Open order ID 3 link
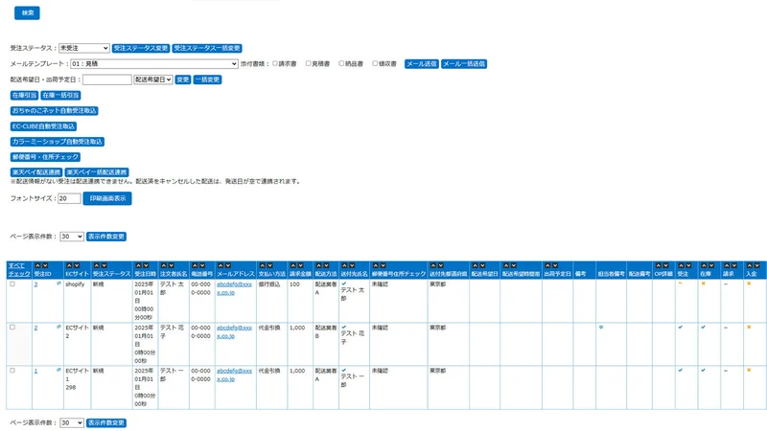The height and width of the screenshot is (431, 767). pos(35,284)
